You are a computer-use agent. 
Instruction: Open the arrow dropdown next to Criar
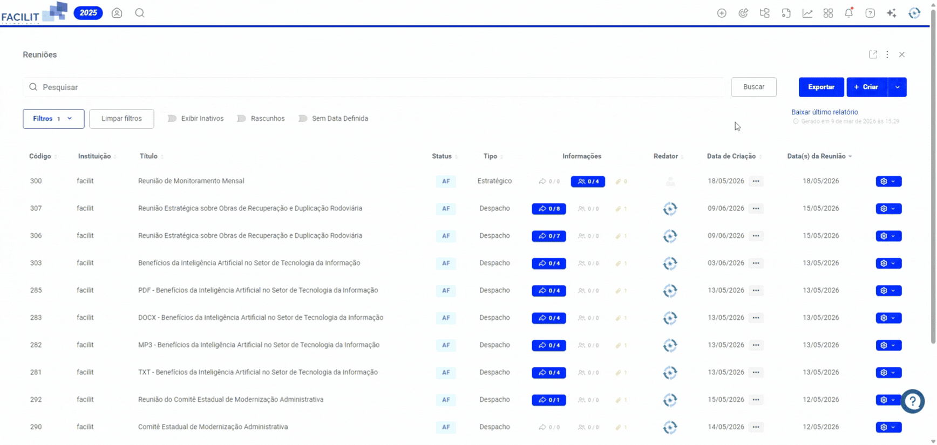pyautogui.click(x=897, y=87)
